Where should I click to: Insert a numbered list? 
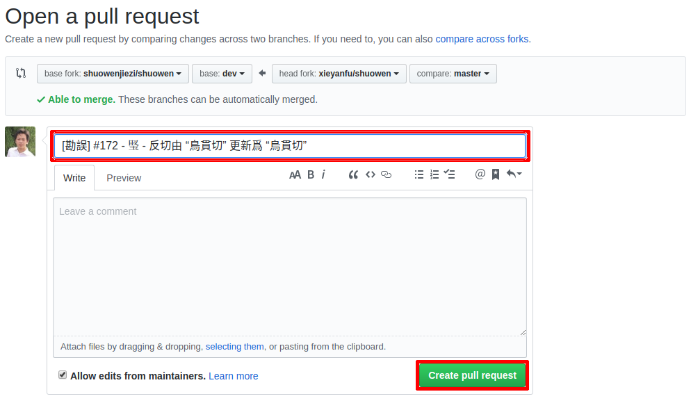pyautogui.click(x=434, y=175)
